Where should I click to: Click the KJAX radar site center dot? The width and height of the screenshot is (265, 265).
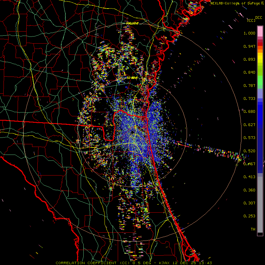pos(132,132)
